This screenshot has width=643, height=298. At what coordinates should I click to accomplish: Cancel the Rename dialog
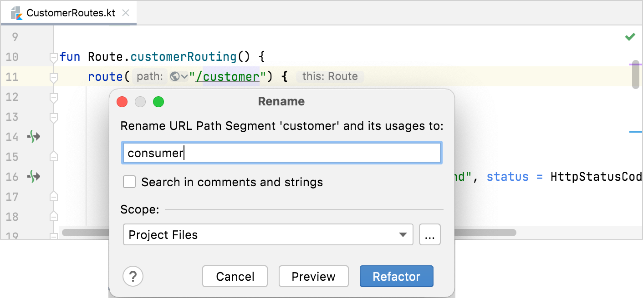tap(235, 276)
